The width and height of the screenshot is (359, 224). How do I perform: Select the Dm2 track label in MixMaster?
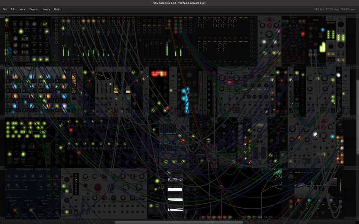tap(68, 18)
